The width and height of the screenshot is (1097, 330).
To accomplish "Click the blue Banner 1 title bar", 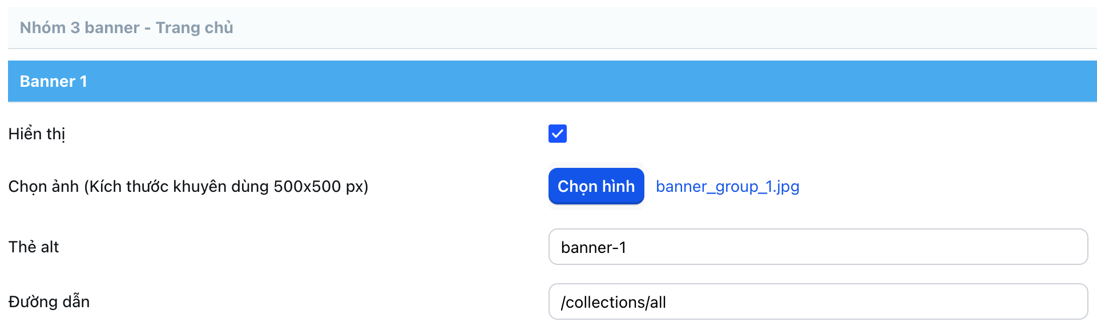I will click(551, 81).
